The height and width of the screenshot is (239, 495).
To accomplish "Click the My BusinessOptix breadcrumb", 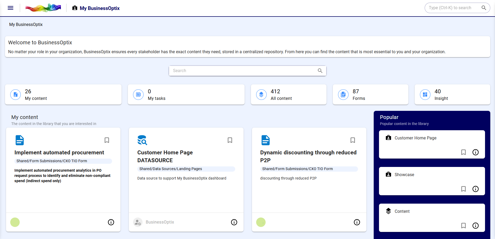I will [x=26, y=24].
